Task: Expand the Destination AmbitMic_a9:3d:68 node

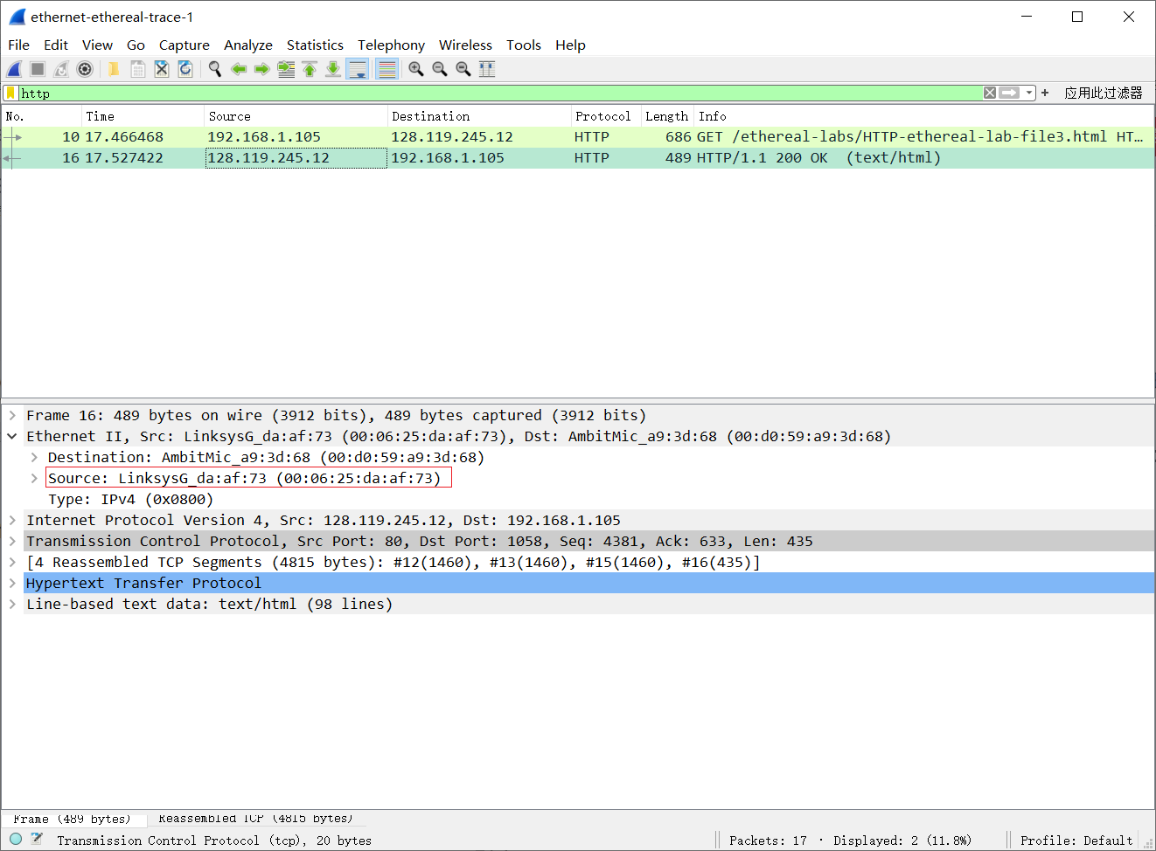Action: pyautogui.click(x=33, y=457)
